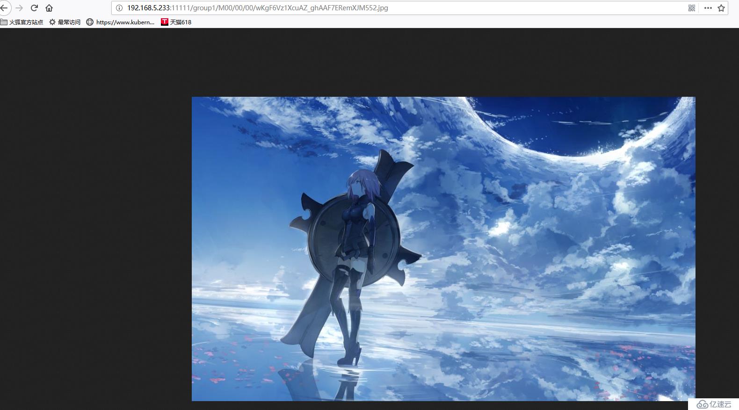Bookmark this page with the star icon
The width and height of the screenshot is (739, 410).
tap(721, 8)
